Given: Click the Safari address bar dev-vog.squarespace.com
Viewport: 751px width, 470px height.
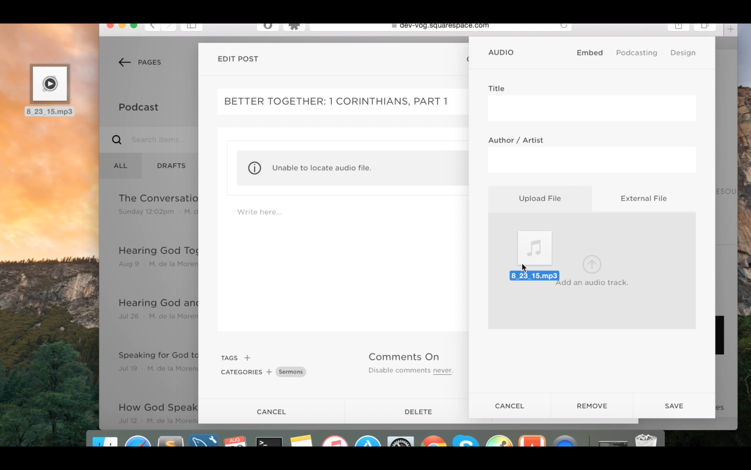Looking at the screenshot, I should [440, 26].
